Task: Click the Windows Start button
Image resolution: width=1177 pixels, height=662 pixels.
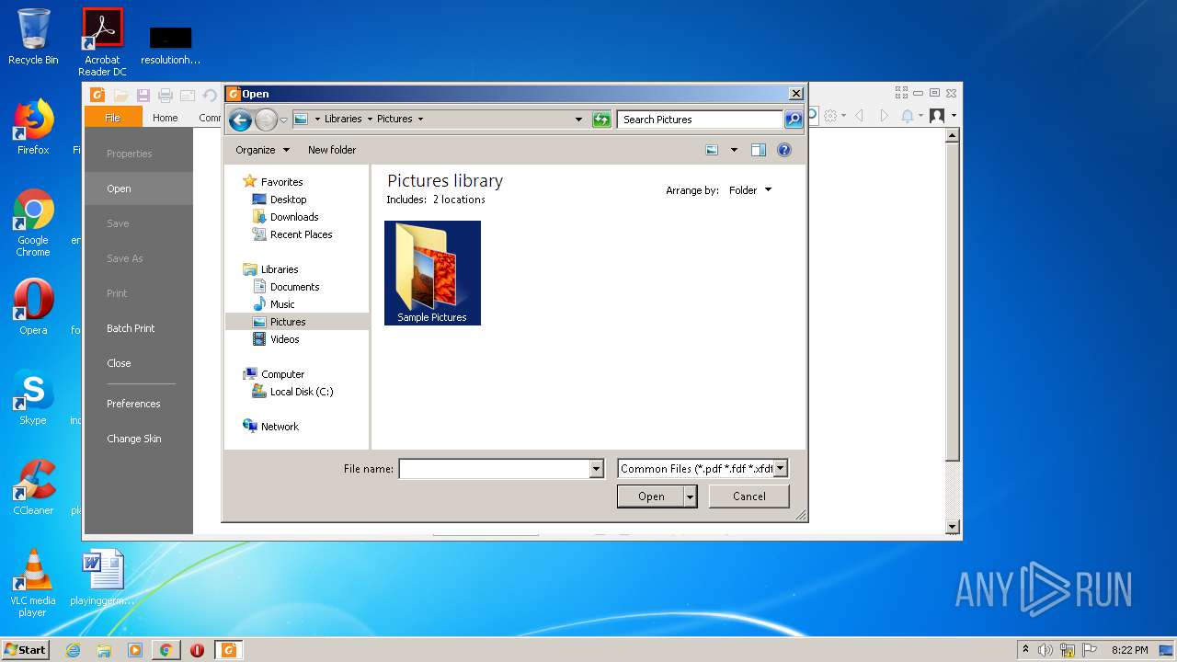Action: (x=25, y=649)
